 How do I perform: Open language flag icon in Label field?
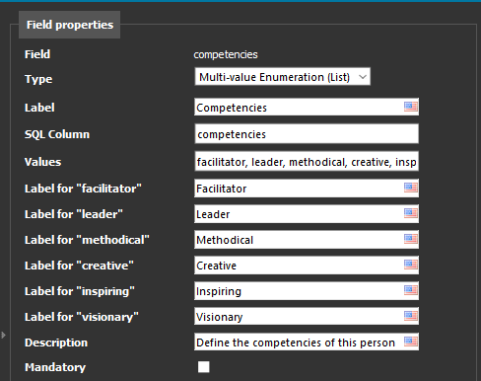click(x=411, y=107)
